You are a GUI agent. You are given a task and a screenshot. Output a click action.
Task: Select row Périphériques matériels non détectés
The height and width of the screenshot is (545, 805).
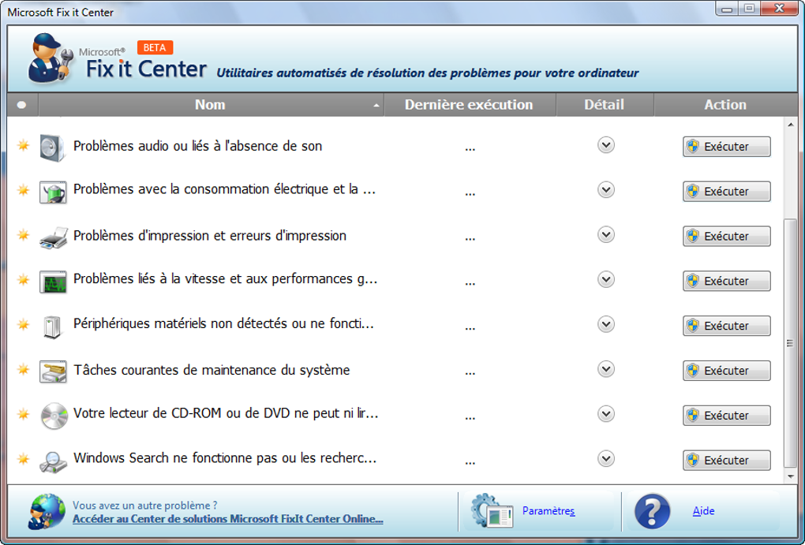(x=395, y=324)
